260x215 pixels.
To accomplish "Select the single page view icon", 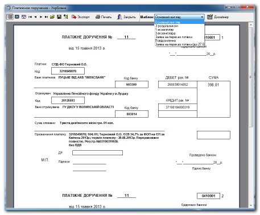I will 10,17.
